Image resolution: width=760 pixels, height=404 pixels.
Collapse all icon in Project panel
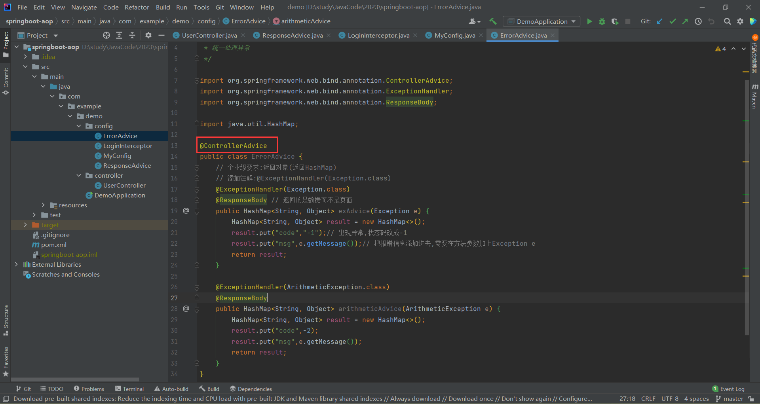click(x=132, y=35)
